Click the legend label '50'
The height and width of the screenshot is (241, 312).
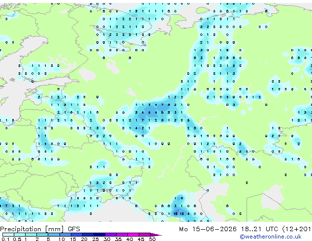click(152, 239)
